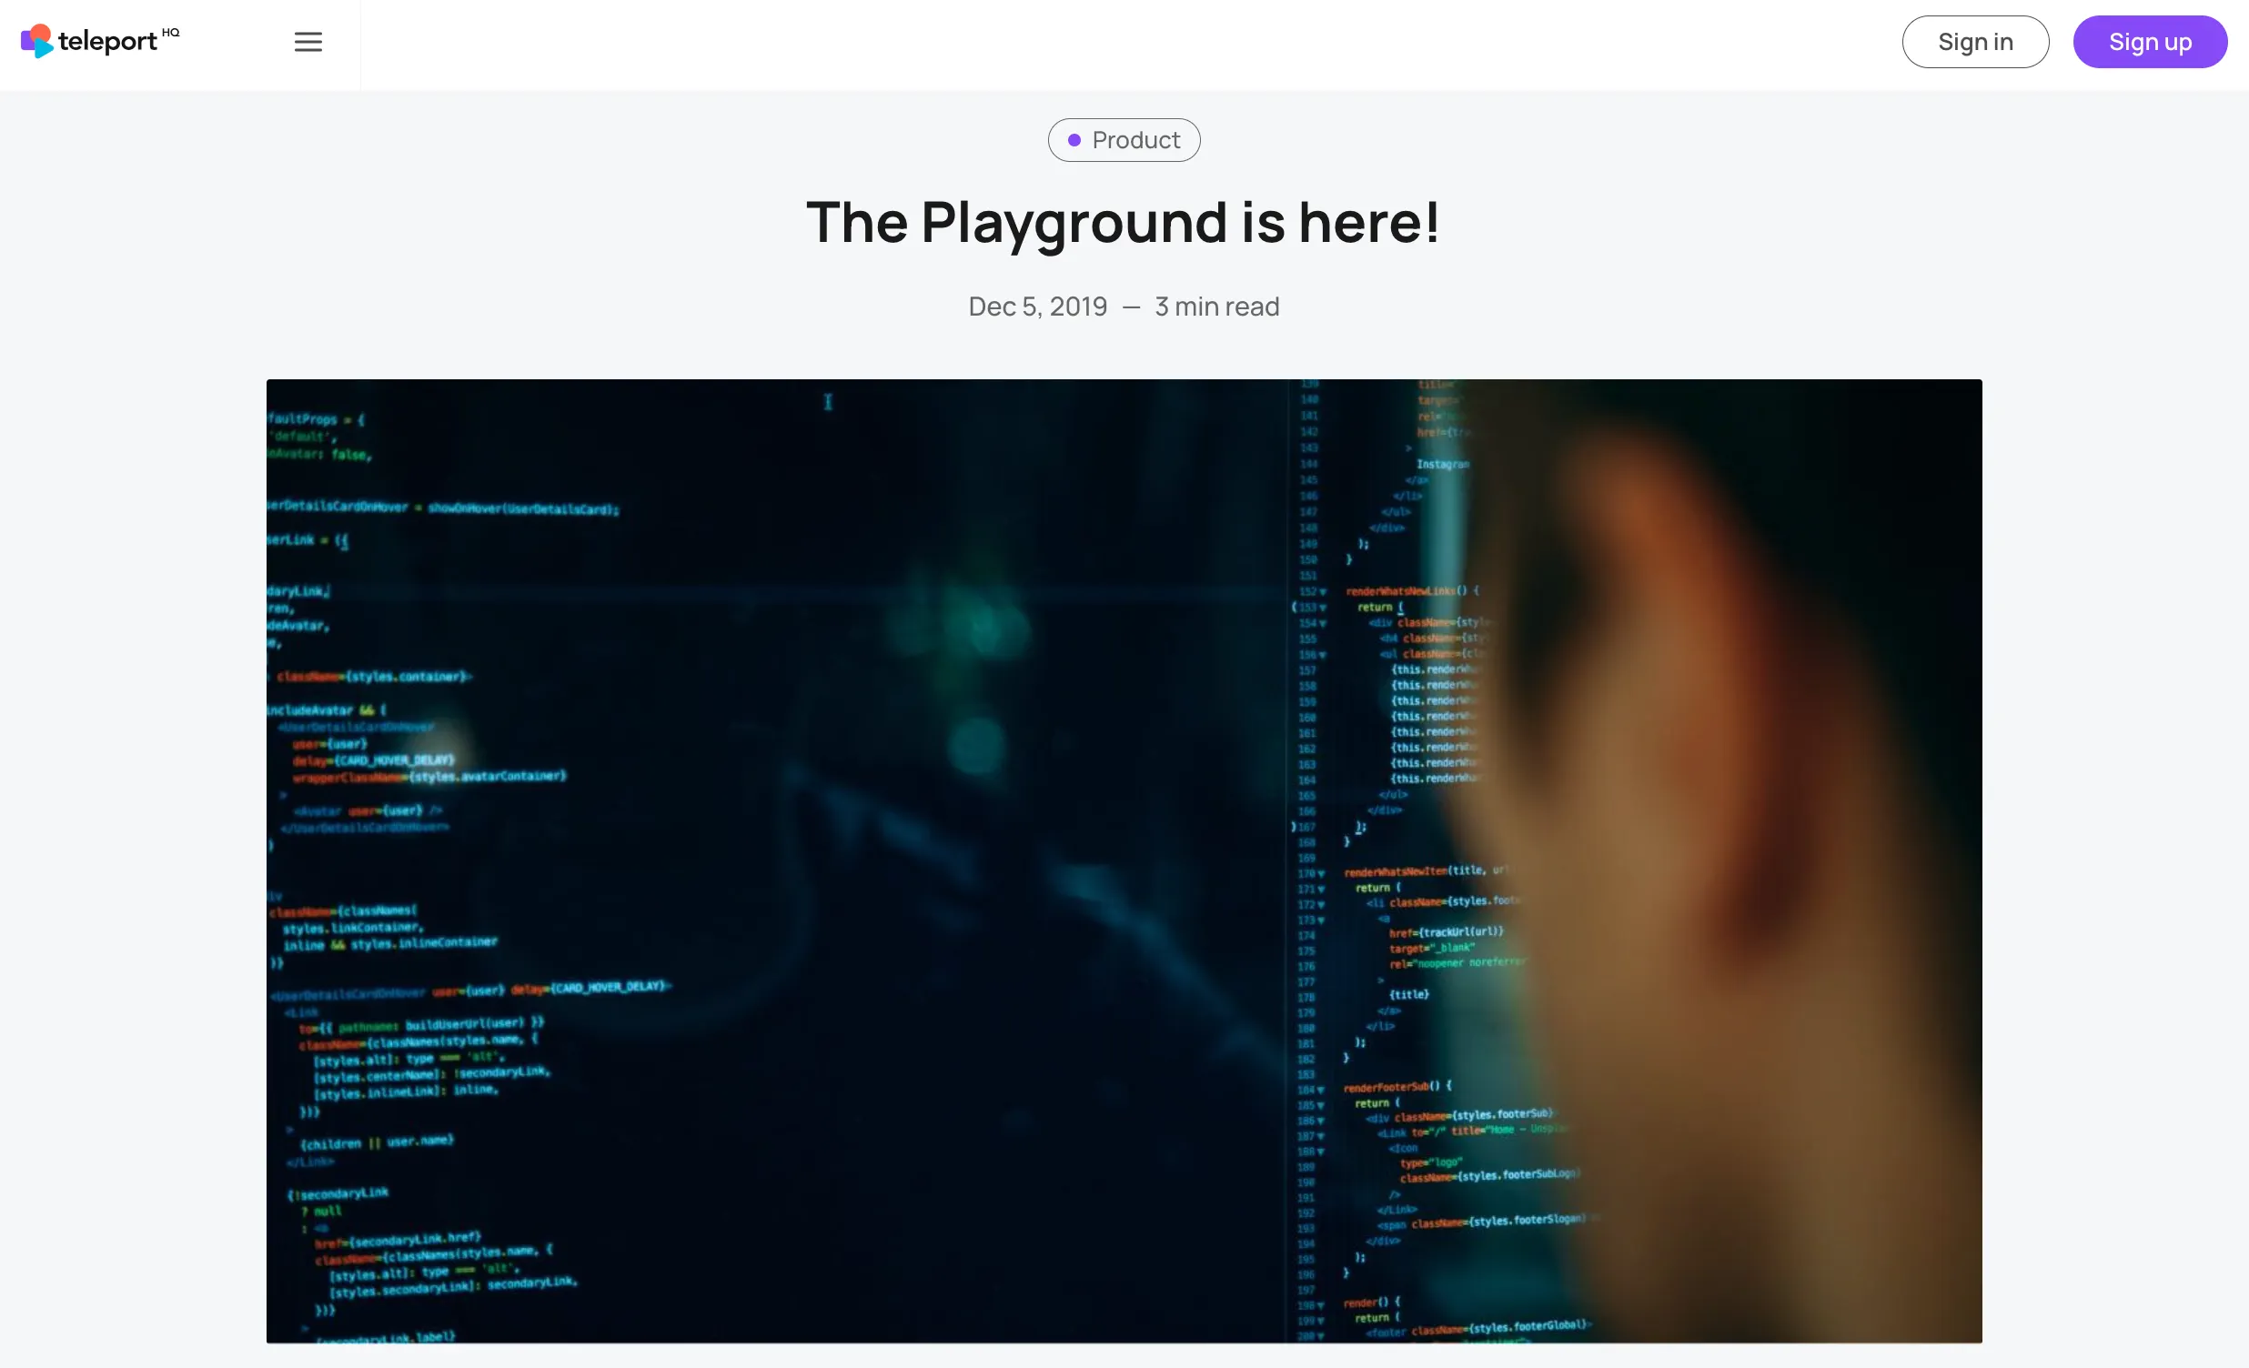Click the text cursor in hero image
2249x1368 pixels.
pos(828,401)
